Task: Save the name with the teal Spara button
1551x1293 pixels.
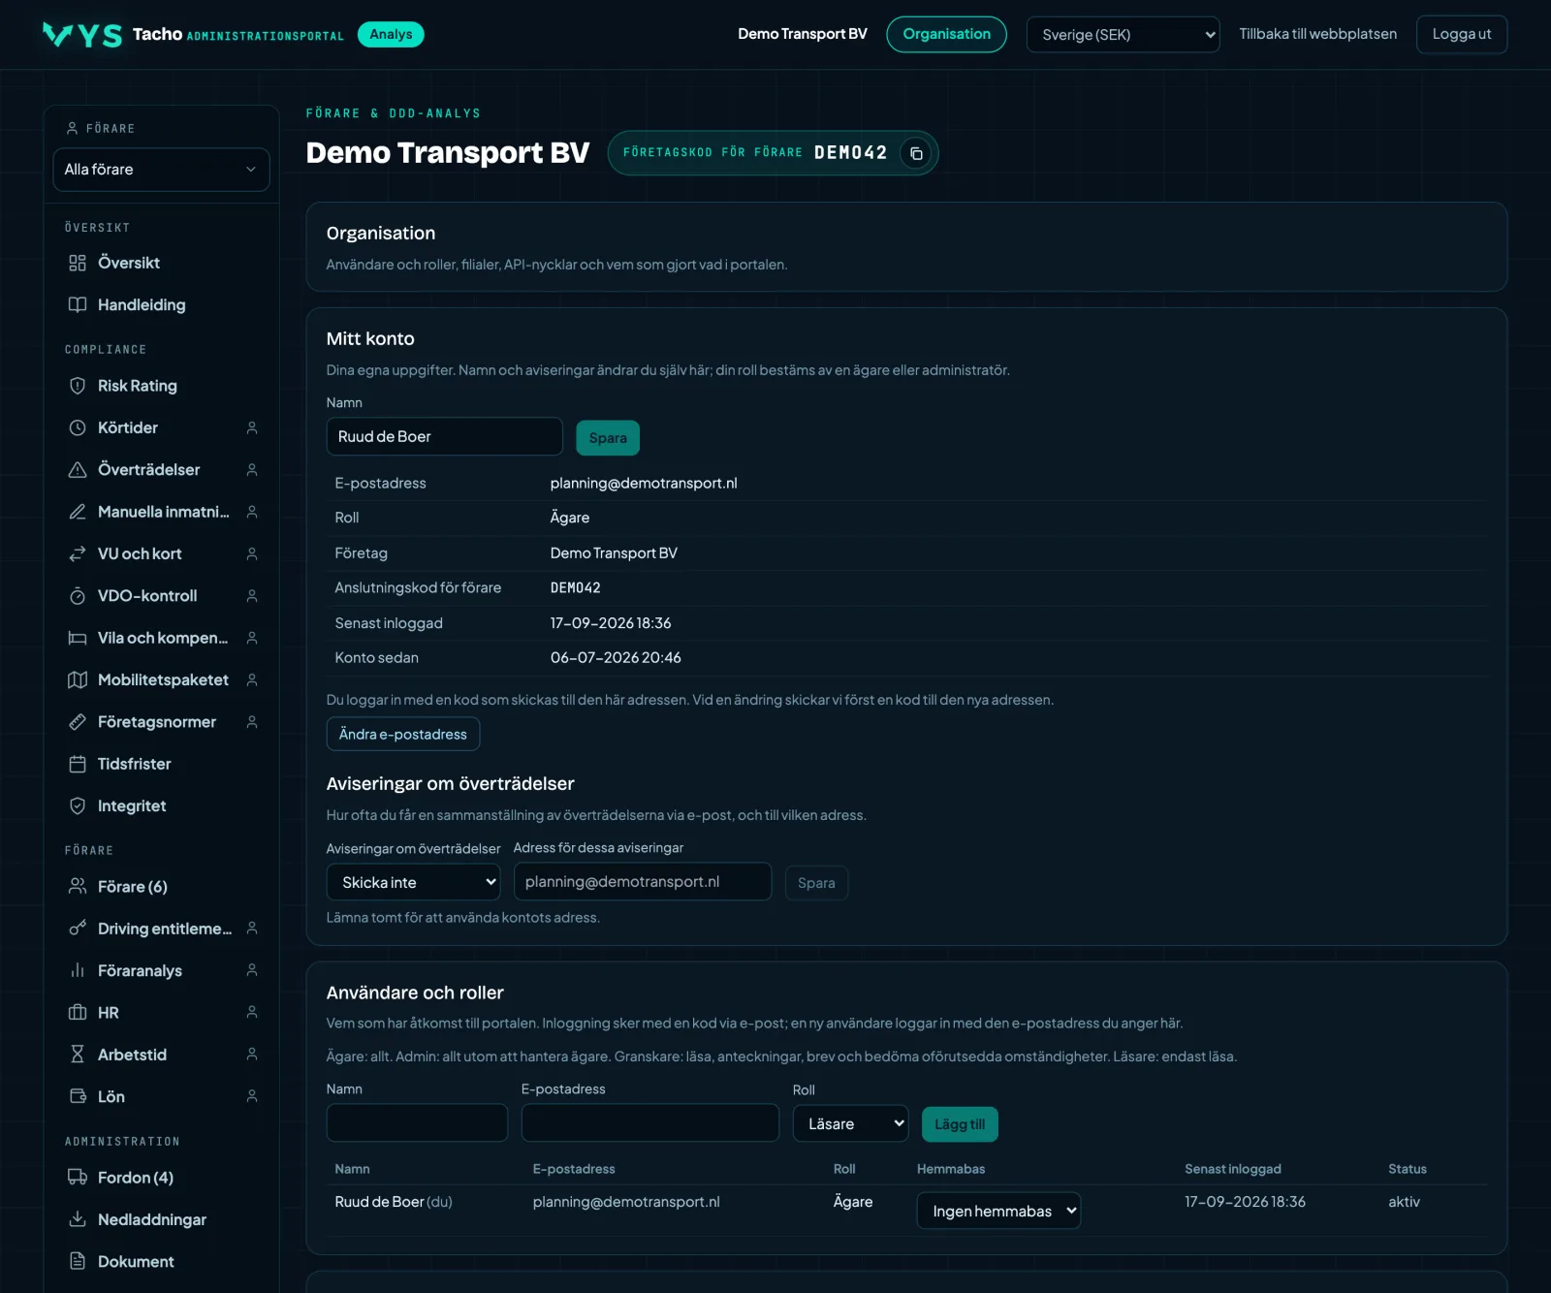Action: click(608, 438)
